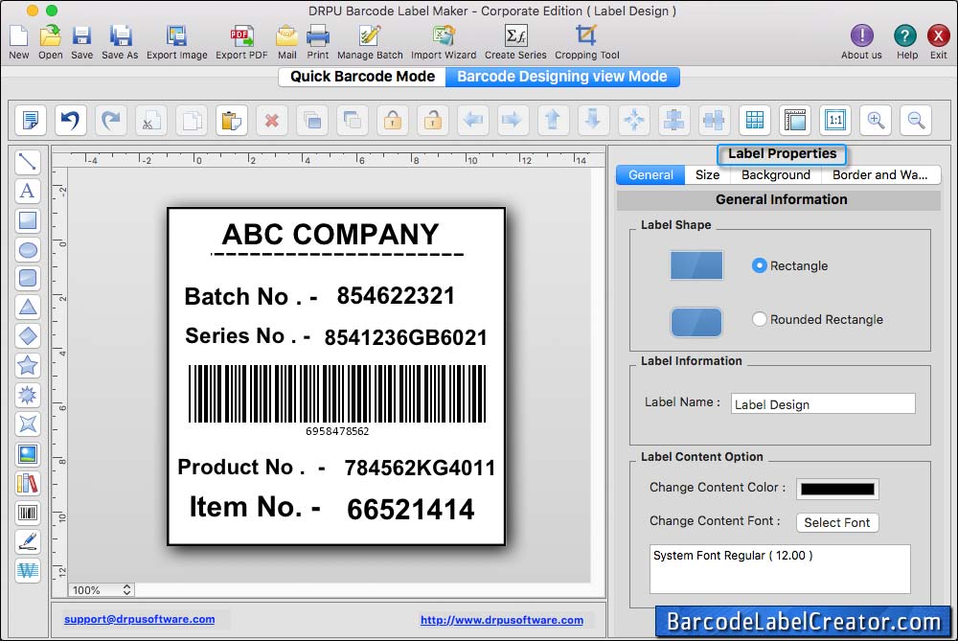
Task: Select the Rectangle label shape radio button
Action: click(x=759, y=265)
